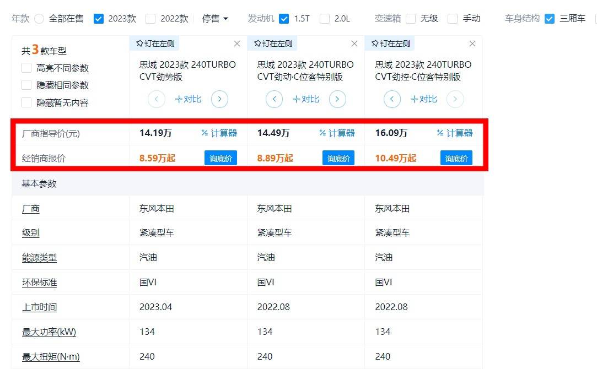Open the 计算器 for the 14.19万 model
Viewport: 597px width, 369px height.
click(x=219, y=133)
